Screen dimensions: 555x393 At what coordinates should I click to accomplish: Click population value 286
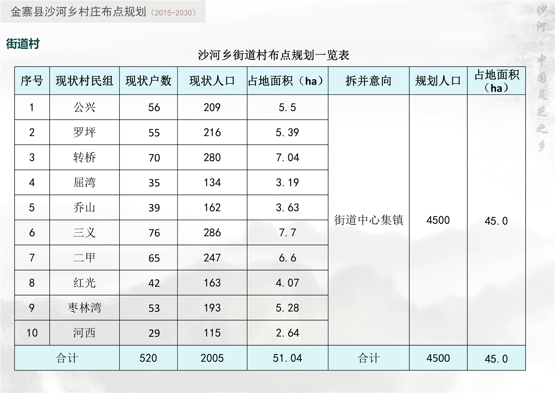(x=212, y=233)
